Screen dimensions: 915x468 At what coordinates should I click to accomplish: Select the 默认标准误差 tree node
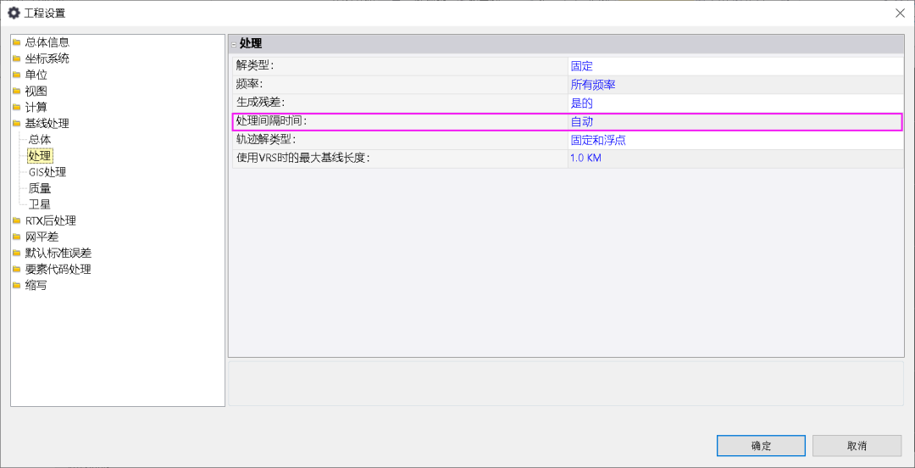click(x=58, y=253)
